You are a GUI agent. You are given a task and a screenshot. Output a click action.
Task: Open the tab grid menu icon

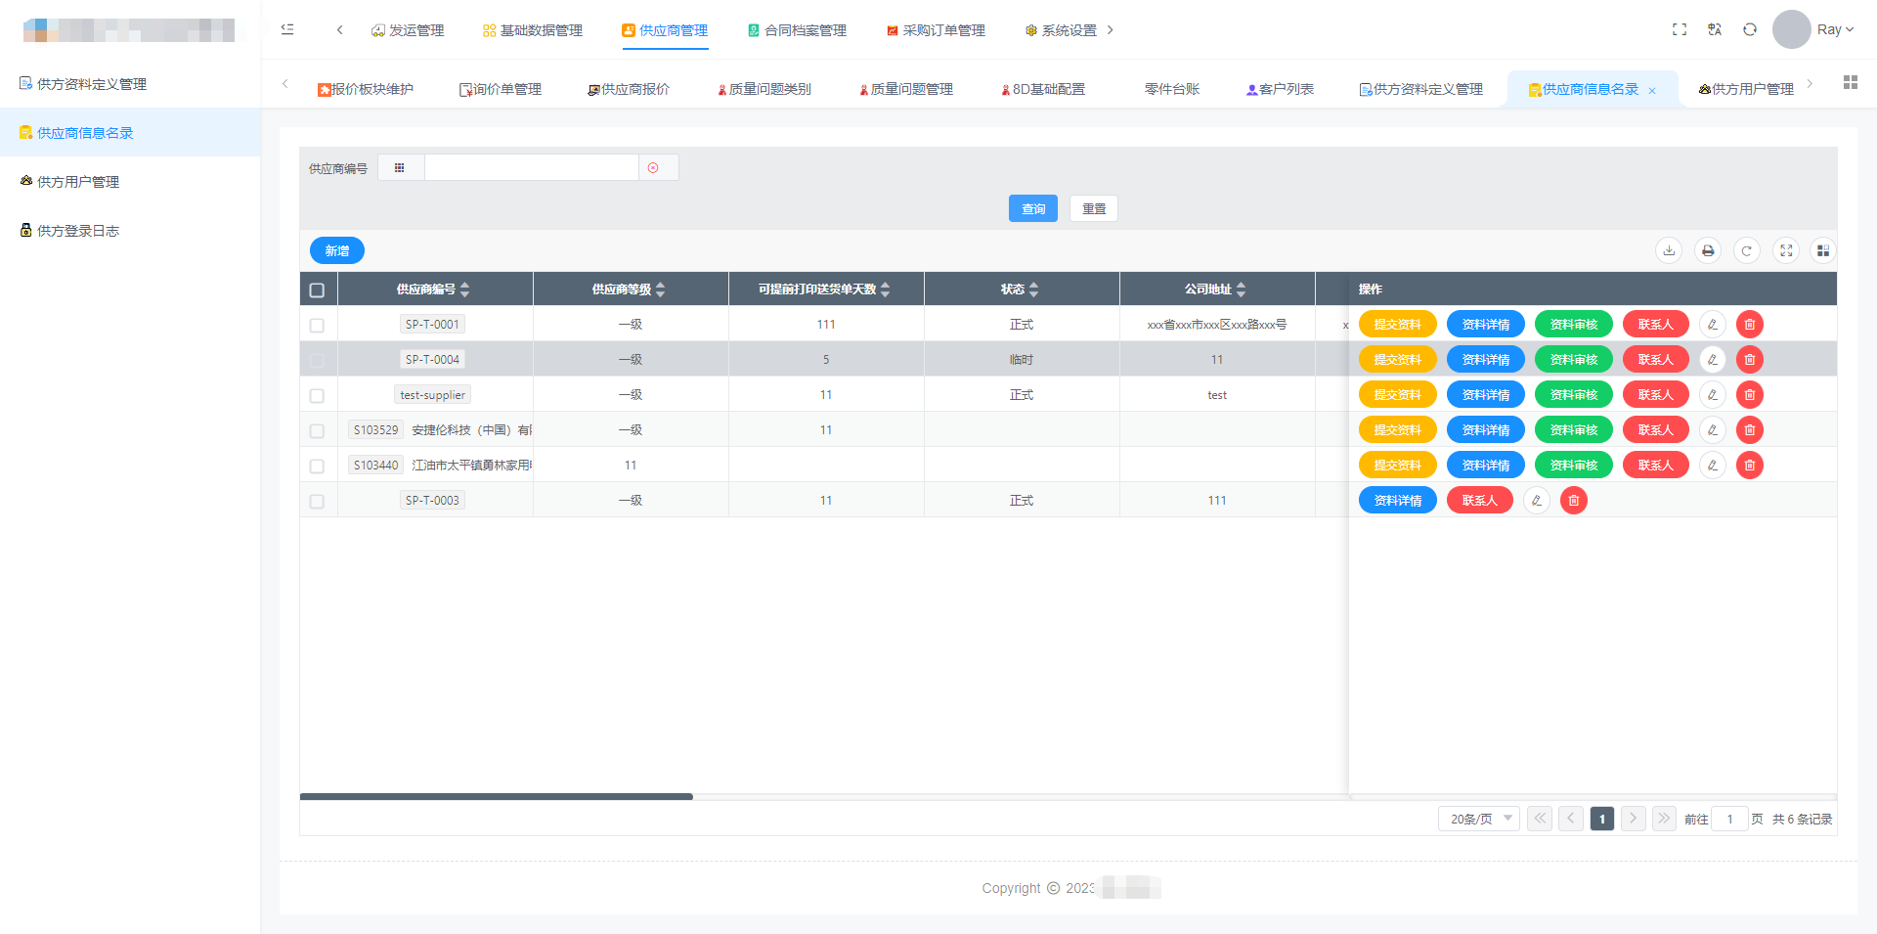point(1851,82)
